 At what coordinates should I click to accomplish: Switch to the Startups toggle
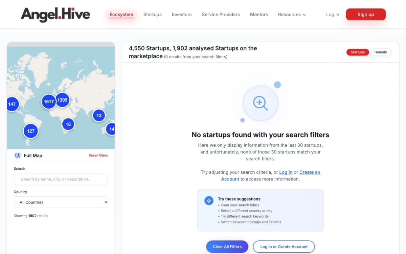coord(358,52)
